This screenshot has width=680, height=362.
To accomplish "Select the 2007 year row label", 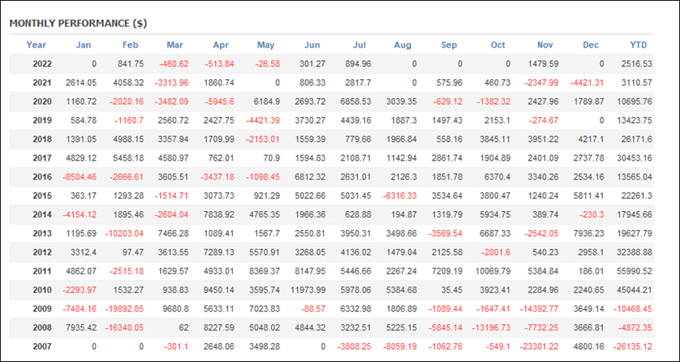I will pos(42,347).
